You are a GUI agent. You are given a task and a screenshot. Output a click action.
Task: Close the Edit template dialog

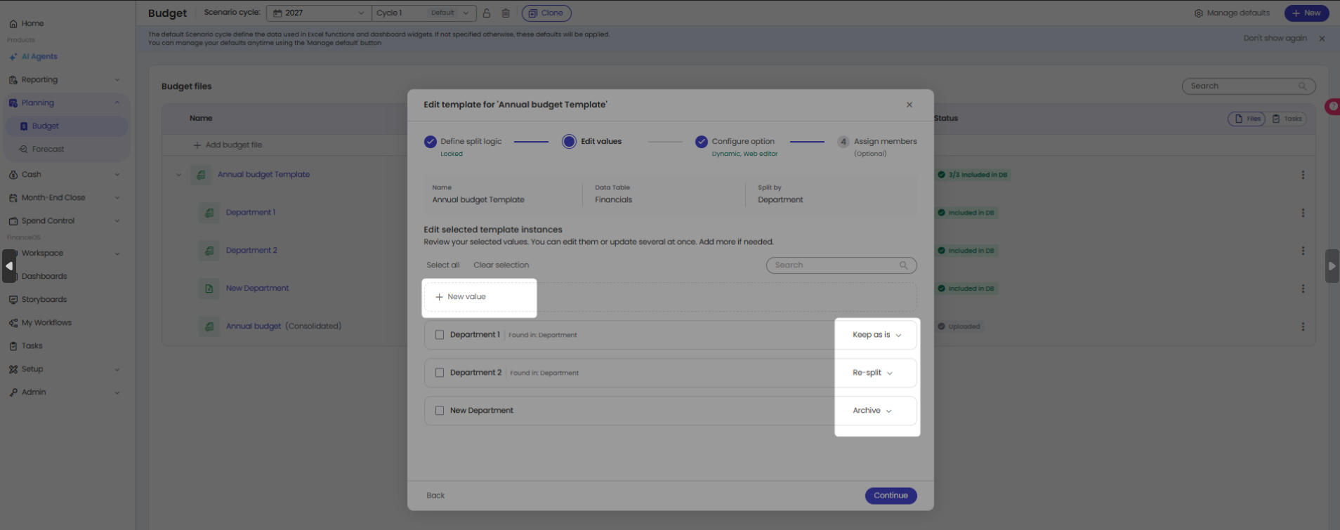click(x=909, y=105)
